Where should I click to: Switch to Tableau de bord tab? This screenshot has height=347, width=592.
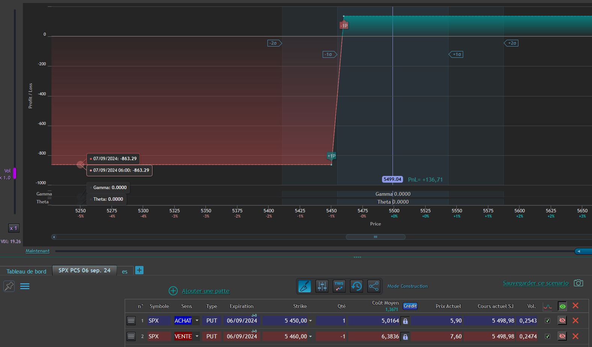coord(26,271)
